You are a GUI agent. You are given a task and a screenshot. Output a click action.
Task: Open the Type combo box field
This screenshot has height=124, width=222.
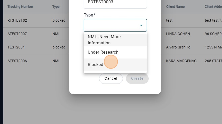click(x=112, y=25)
